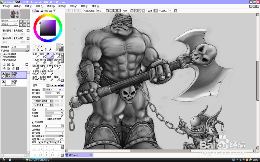
Task: Toggle 选区边缘 checkbox in toolbar
Action: pos(84,11)
